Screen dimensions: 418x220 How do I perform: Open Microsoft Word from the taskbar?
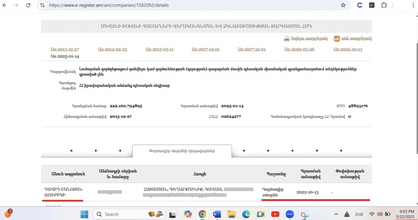coord(217,214)
